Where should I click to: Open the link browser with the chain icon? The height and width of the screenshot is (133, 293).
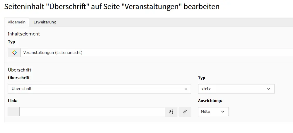[x=185, y=112]
